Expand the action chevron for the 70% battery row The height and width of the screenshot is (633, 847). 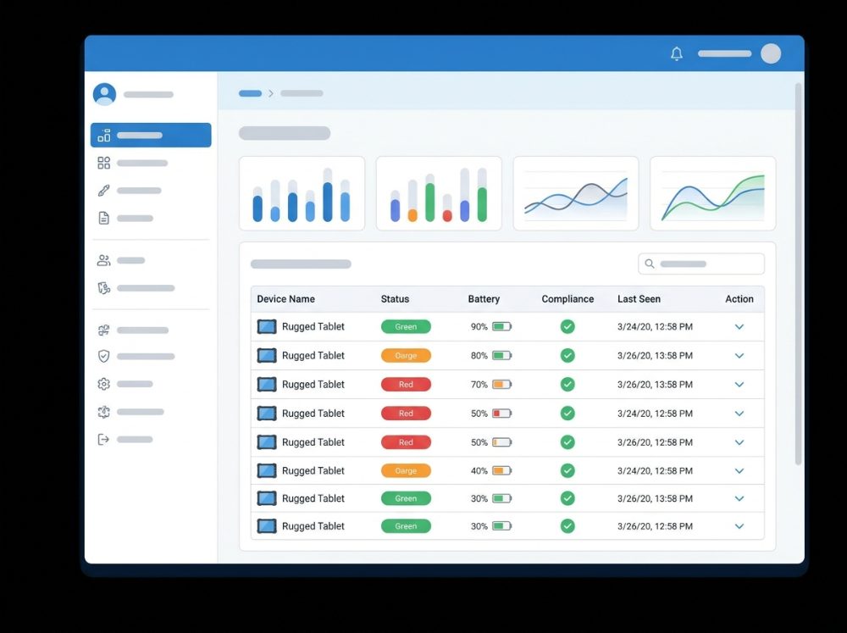click(739, 385)
